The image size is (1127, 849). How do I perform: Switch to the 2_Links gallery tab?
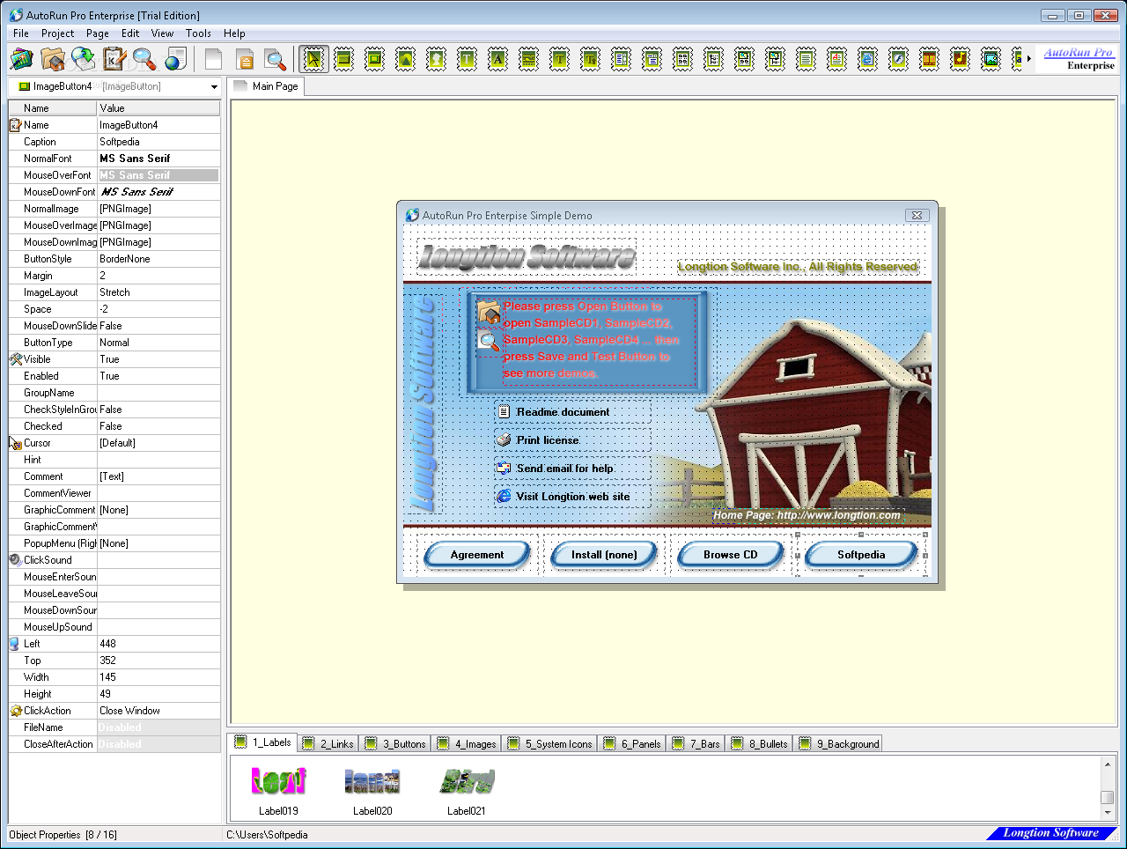(x=328, y=744)
